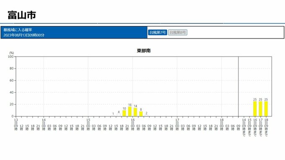Click the 17日00時 axis label
The height and width of the screenshot is (160, 285).
click(x=177, y=124)
